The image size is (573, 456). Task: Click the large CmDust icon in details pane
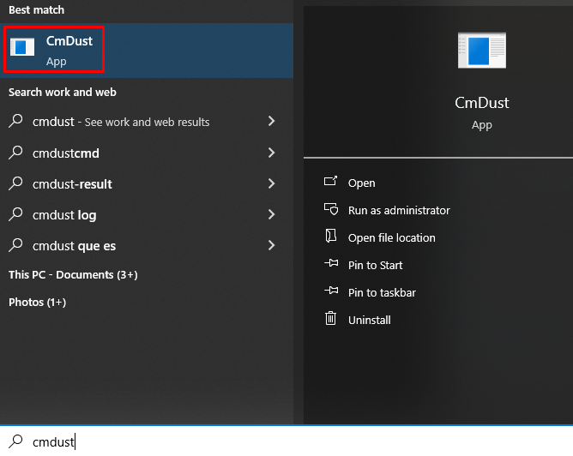[481, 51]
